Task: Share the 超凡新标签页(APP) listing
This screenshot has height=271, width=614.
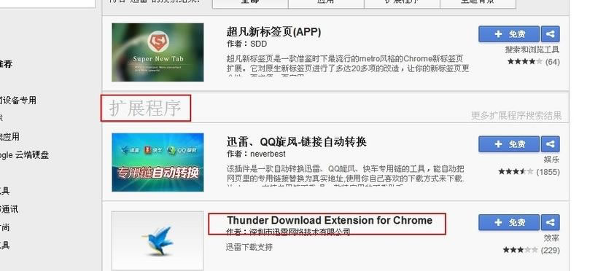Action: (550, 34)
